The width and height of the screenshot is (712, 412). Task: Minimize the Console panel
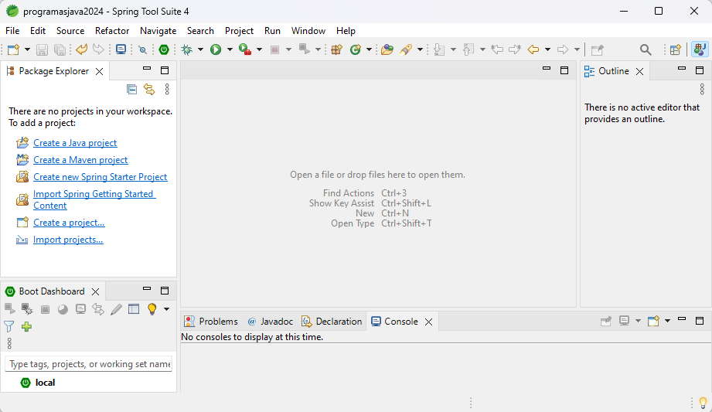(682, 319)
